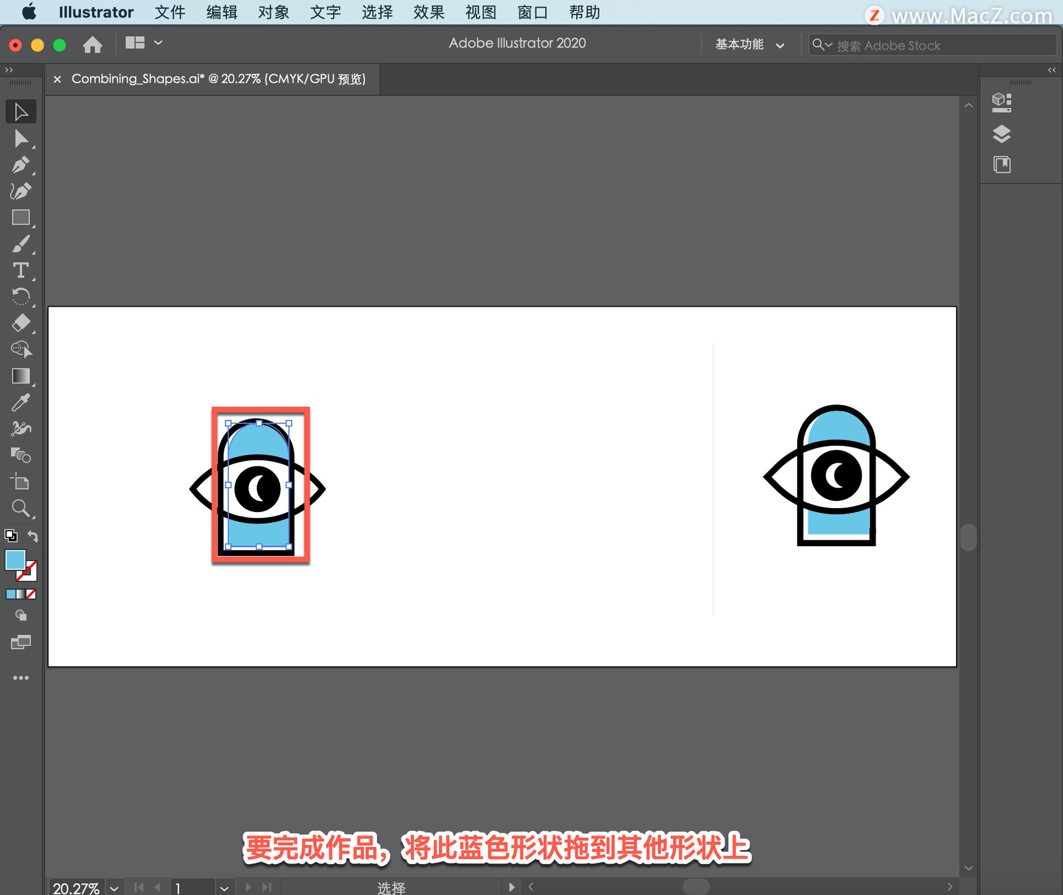Open the zoom level dropdown
Screen dimensions: 1063x895
click(114, 888)
